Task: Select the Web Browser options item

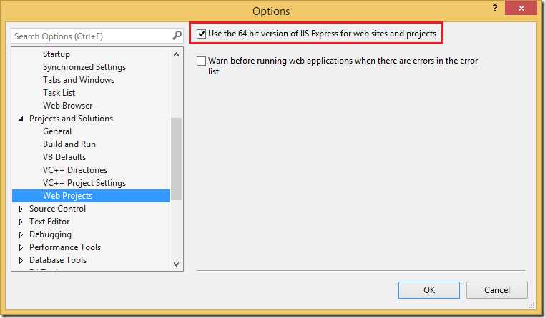Action: click(67, 106)
